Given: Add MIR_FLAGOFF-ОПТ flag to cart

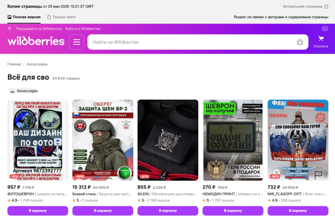Looking at the screenshot, I should [x=298, y=211].
